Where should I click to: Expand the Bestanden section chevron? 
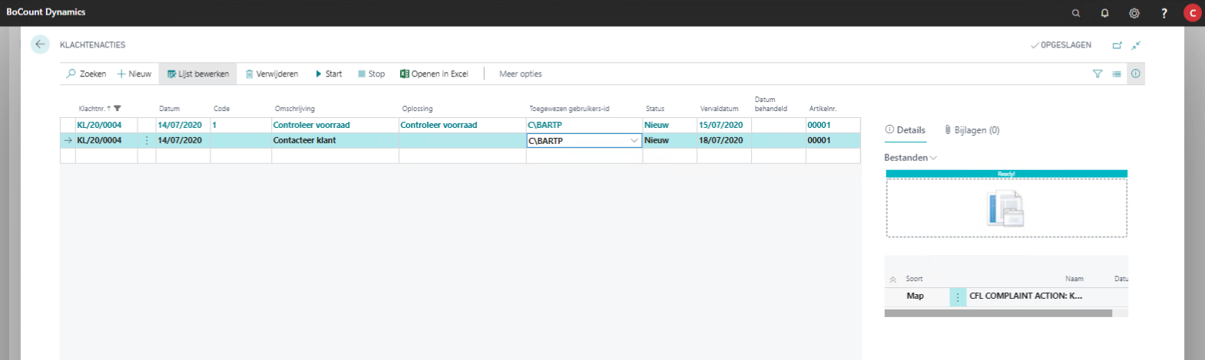[x=933, y=158]
